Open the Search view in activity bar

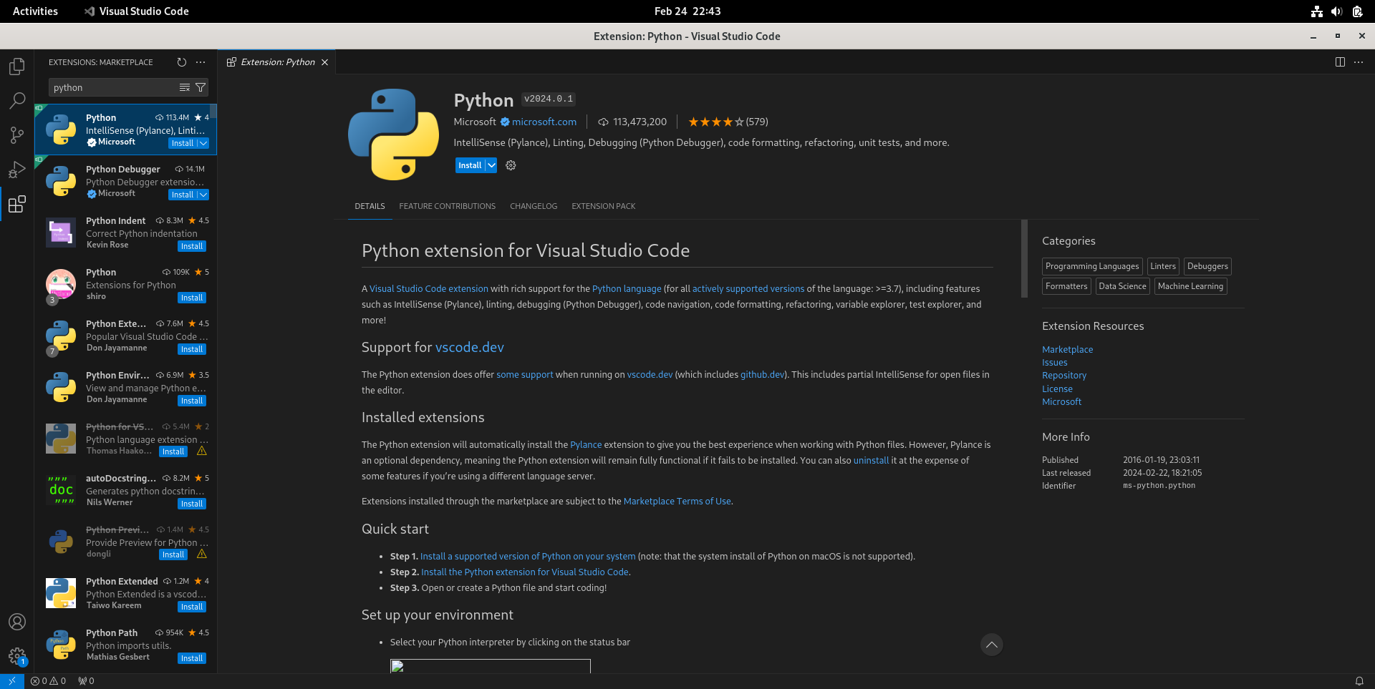point(17,101)
